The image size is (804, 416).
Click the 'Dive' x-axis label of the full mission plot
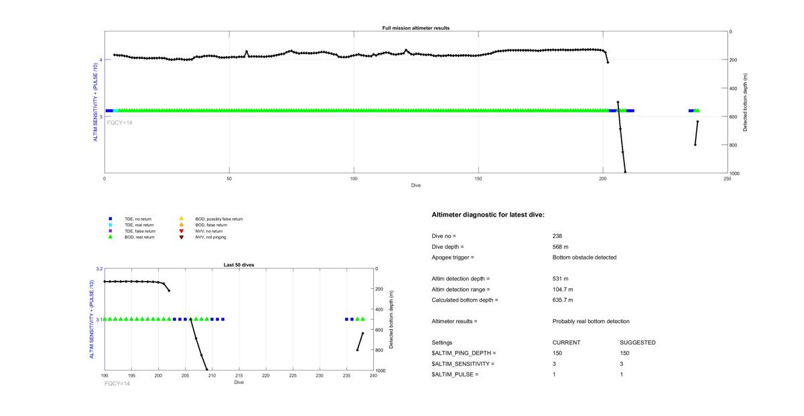[x=415, y=185]
